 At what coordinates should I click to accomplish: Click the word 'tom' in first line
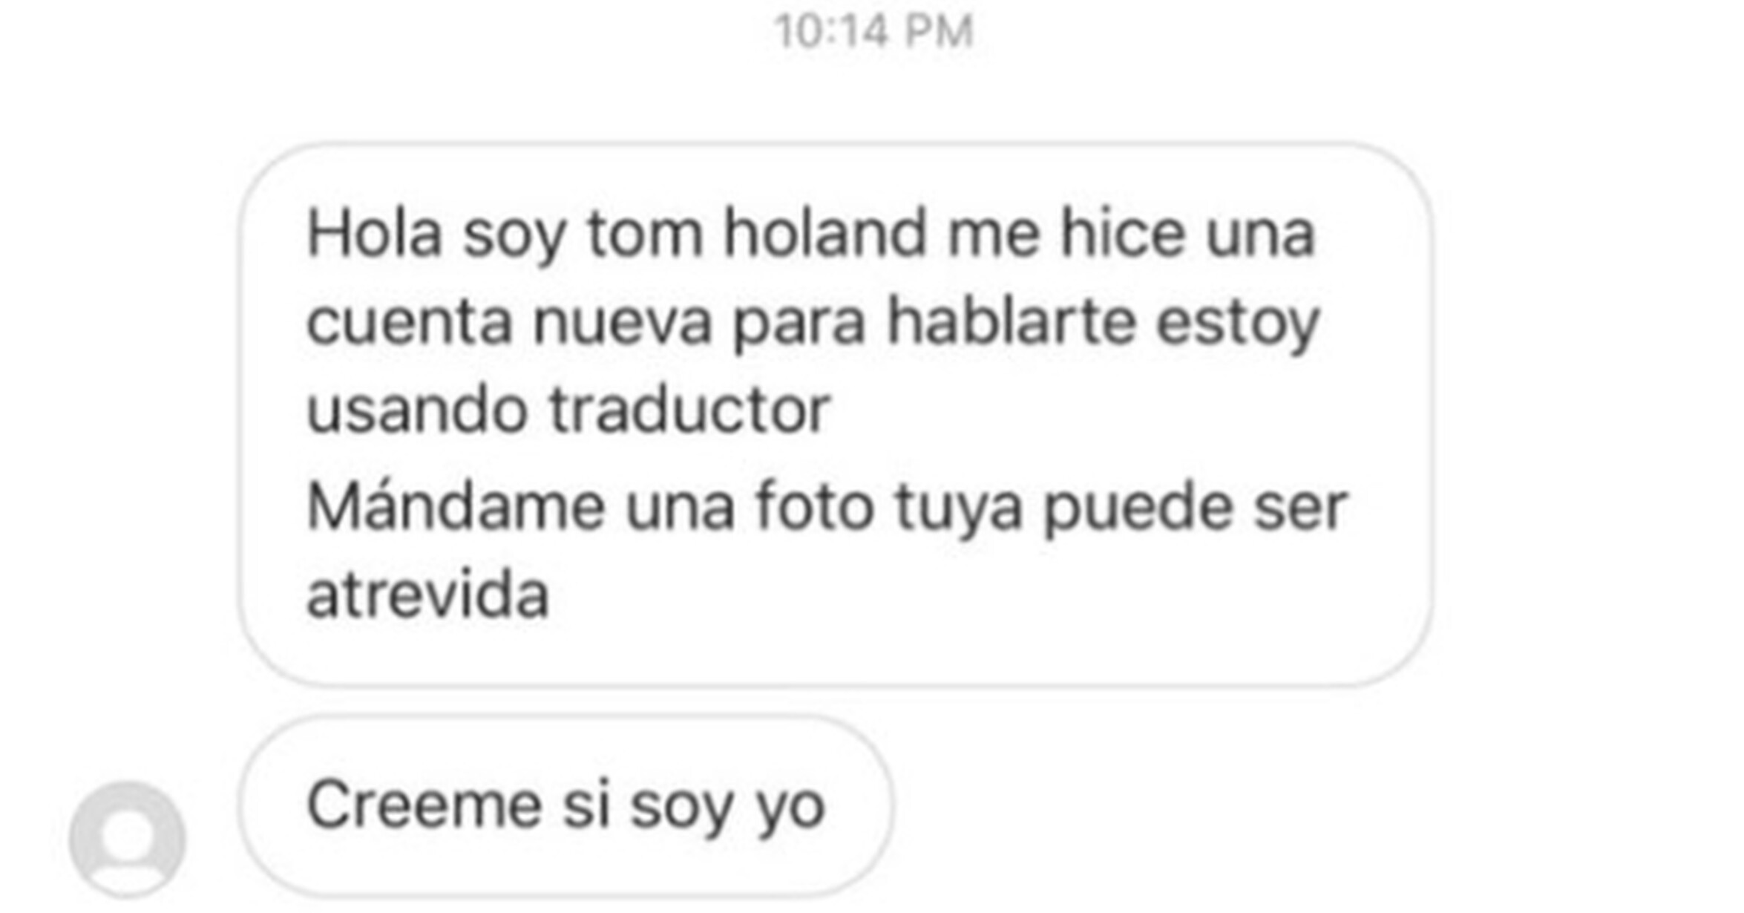pos(645,235)
